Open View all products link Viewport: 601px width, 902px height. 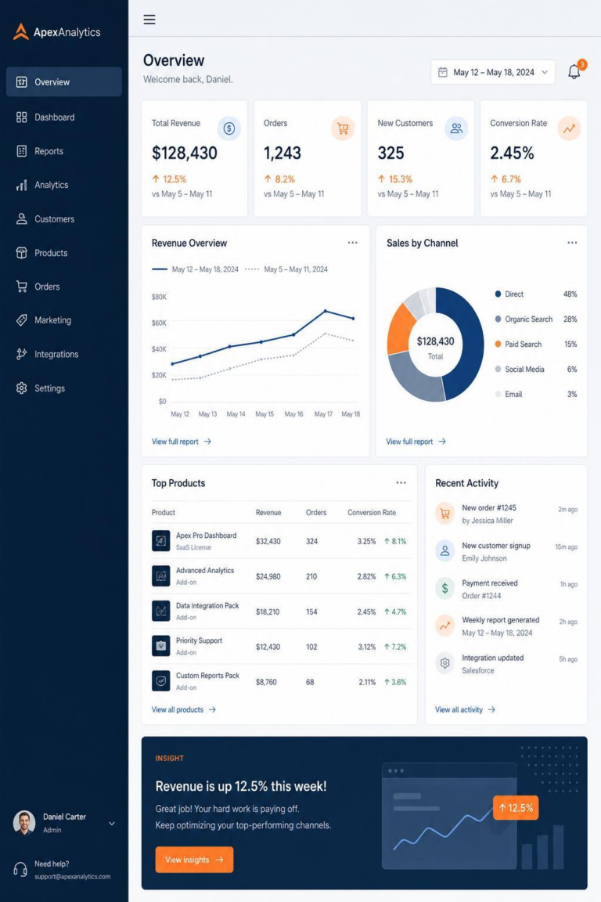(x=183, y=709)
